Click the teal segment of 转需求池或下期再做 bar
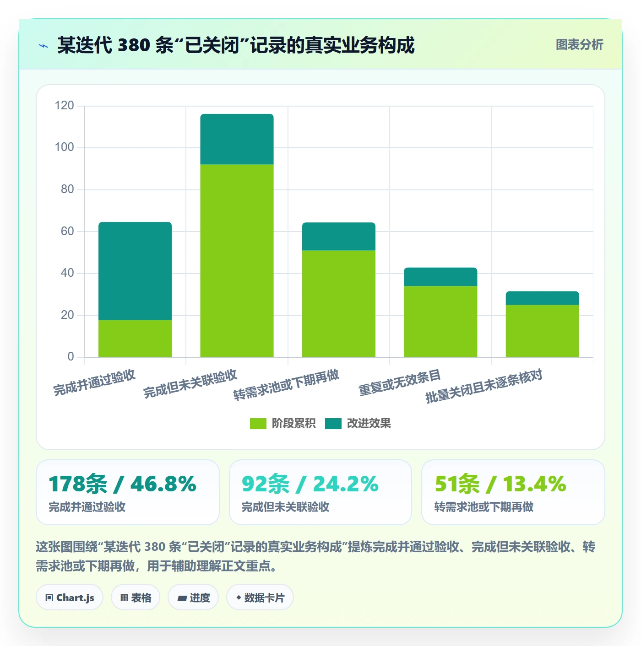This screenshot has width=641, height=646. tap(339, 237)
